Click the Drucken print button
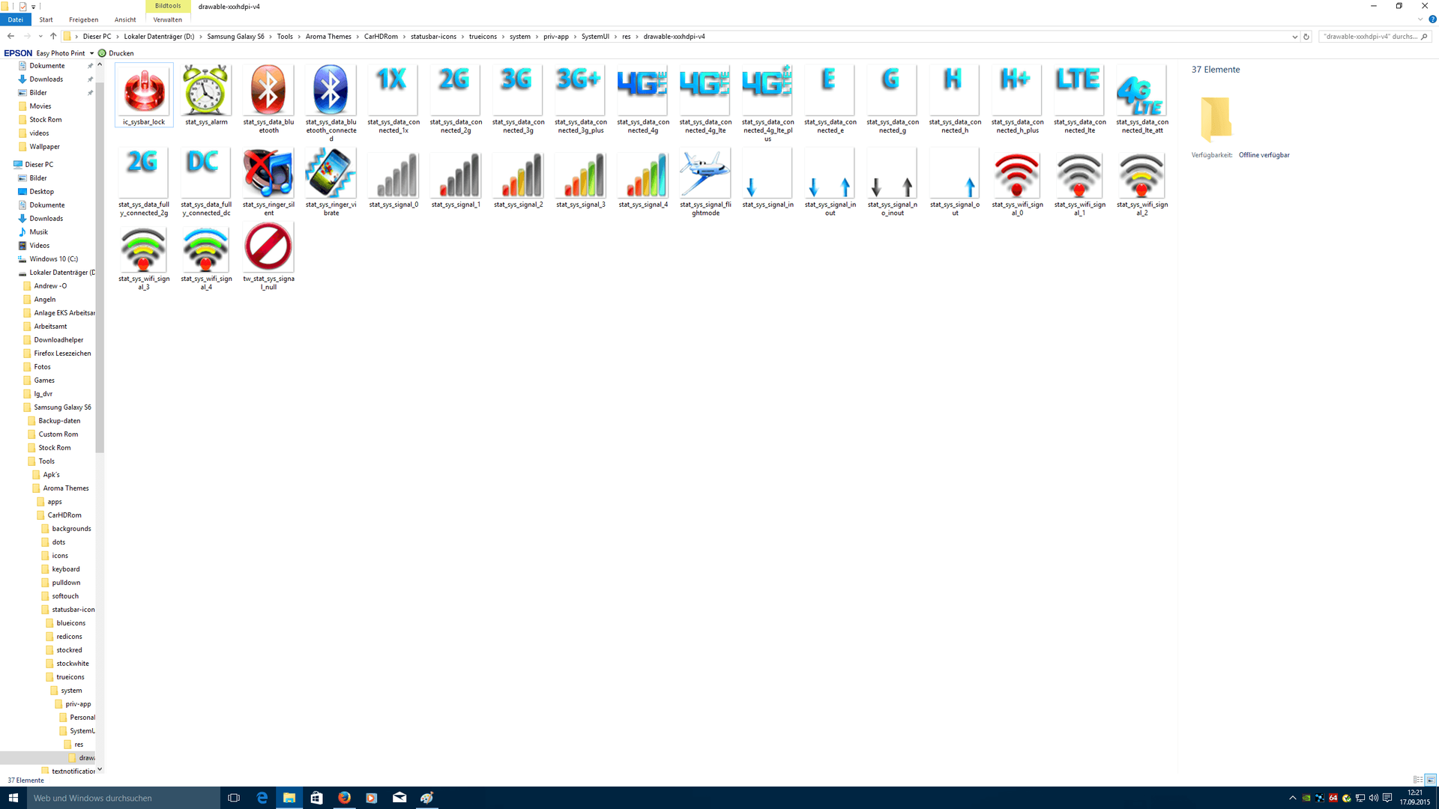This screenshot has height=809, width=1439. [116, 53]
